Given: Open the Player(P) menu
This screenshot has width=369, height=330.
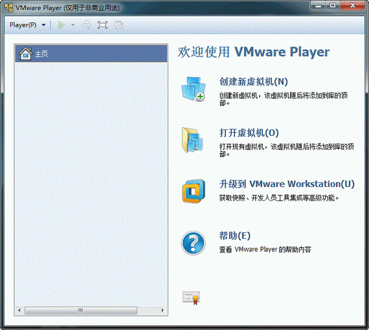Looking at the screenshot, I should click(x=23, y=25).
